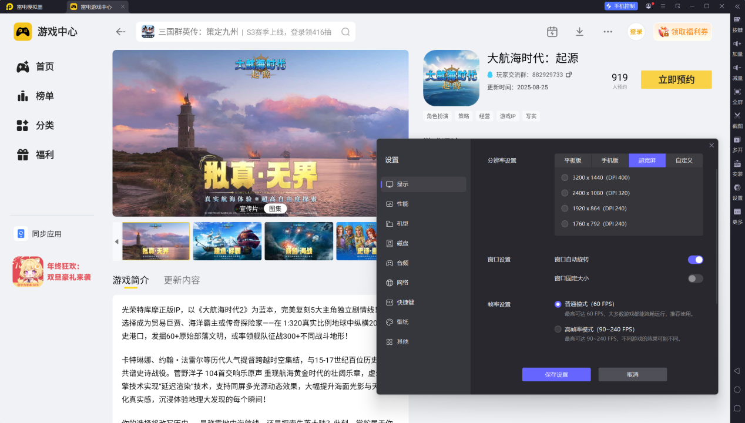Click the 按键 keyboard mapping icon

click(737, 20)
